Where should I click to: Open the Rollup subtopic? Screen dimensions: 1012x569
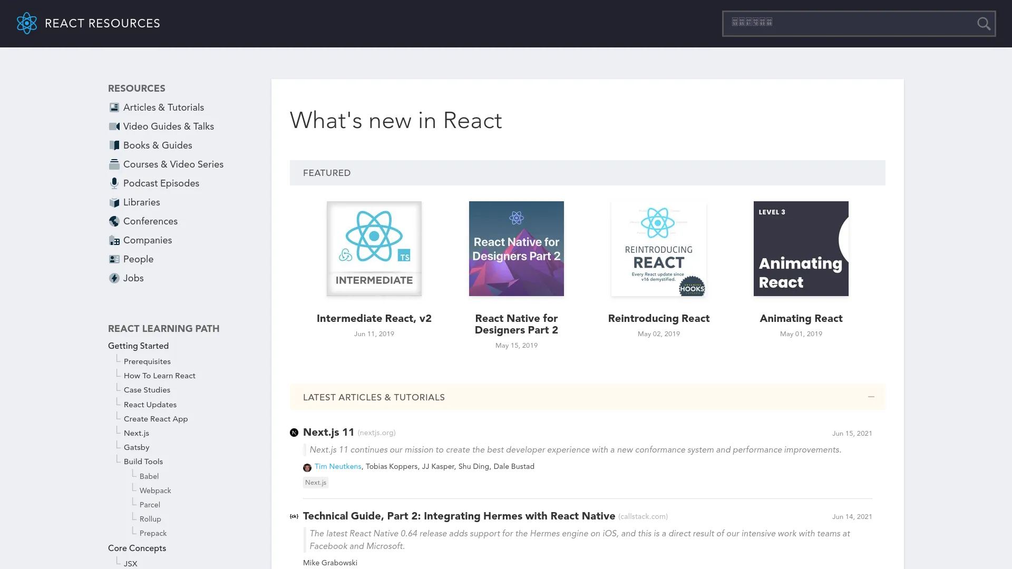[150, 519]
